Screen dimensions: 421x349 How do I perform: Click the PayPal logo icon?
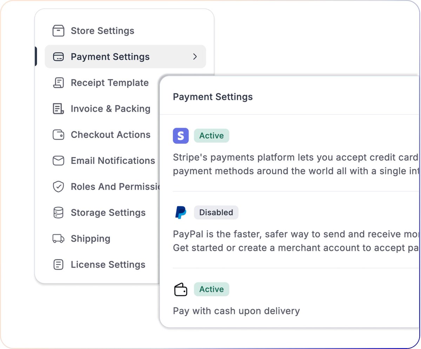[181, 212]
